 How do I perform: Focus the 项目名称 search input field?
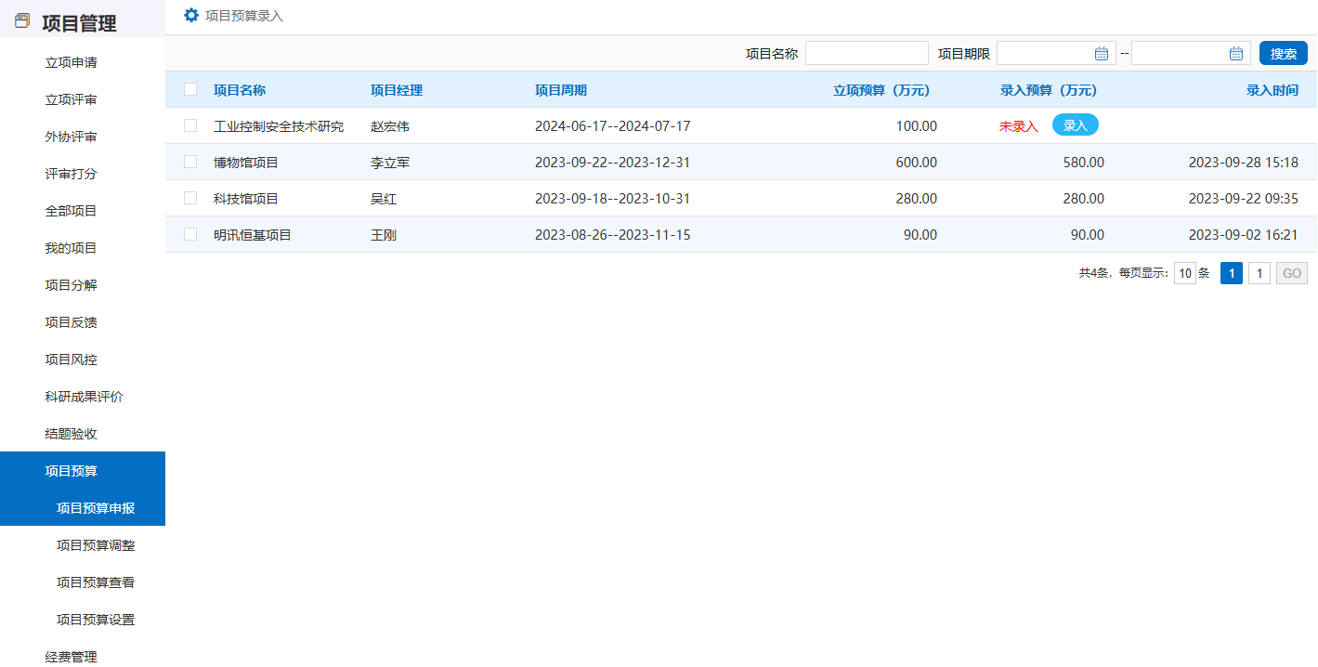pos(867,54)
